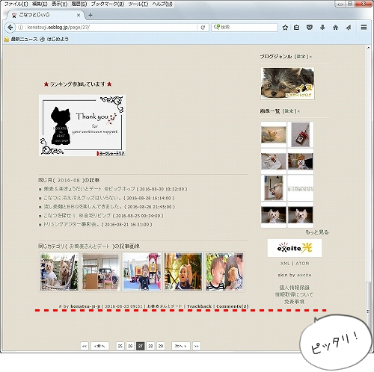Open the playground child category photo
The width and height of the screenshot is (374, 372).
click(142, 272)
